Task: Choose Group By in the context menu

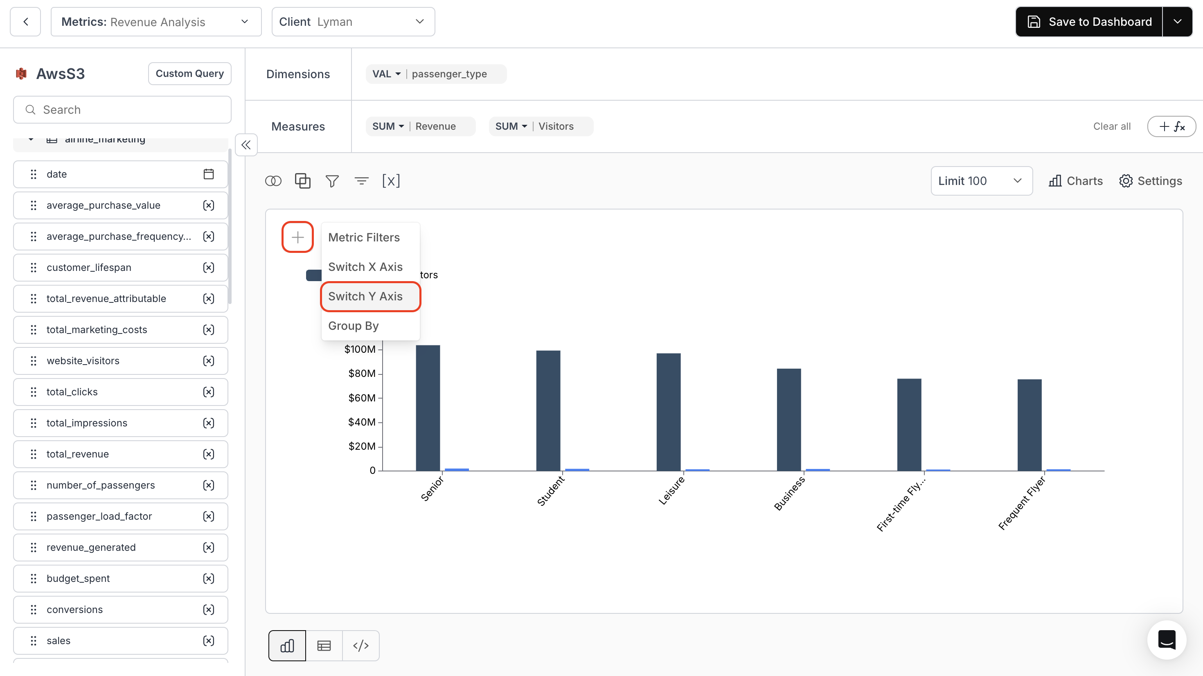Action: [354, 326]
